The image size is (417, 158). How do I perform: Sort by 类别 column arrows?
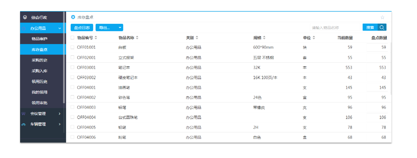pyautogui.click(x=197, y=38)
